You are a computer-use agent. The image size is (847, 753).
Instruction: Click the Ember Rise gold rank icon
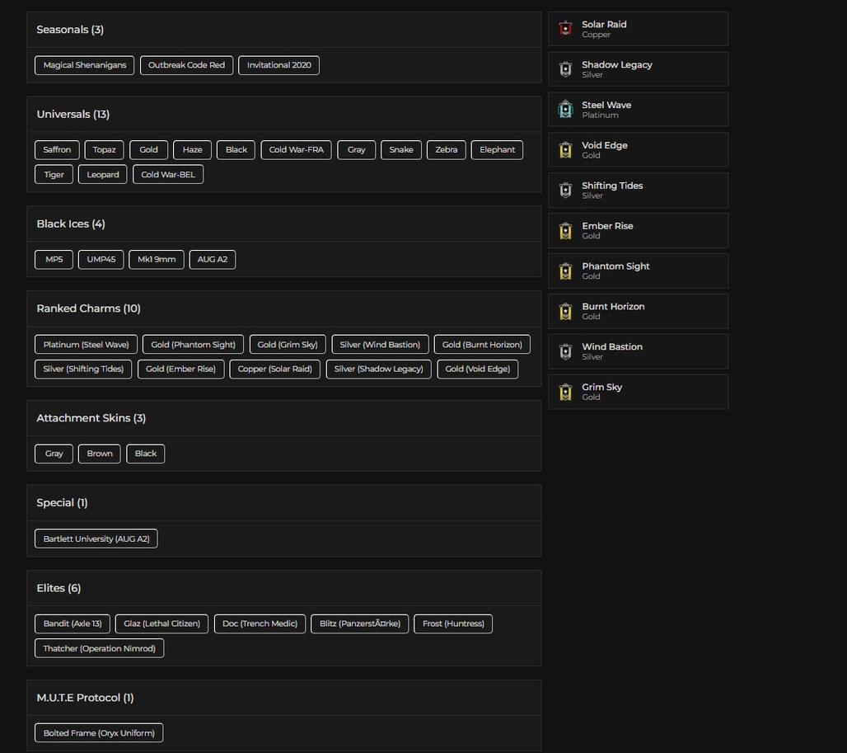click(x=565, y=231)
